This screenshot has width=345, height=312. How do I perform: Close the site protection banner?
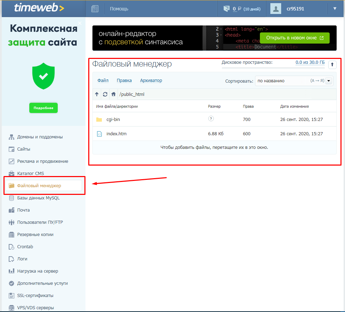[x=80, y=23]
